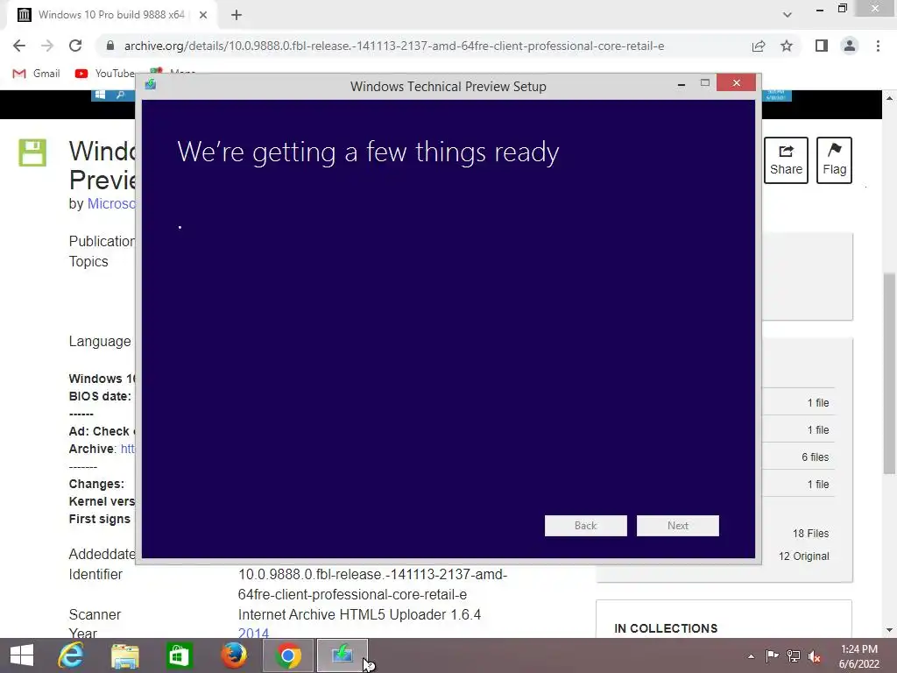This screenshot has height=673, width=897.
Task: Click the scrollbar up arrow
Action: [x=889, y=98]
